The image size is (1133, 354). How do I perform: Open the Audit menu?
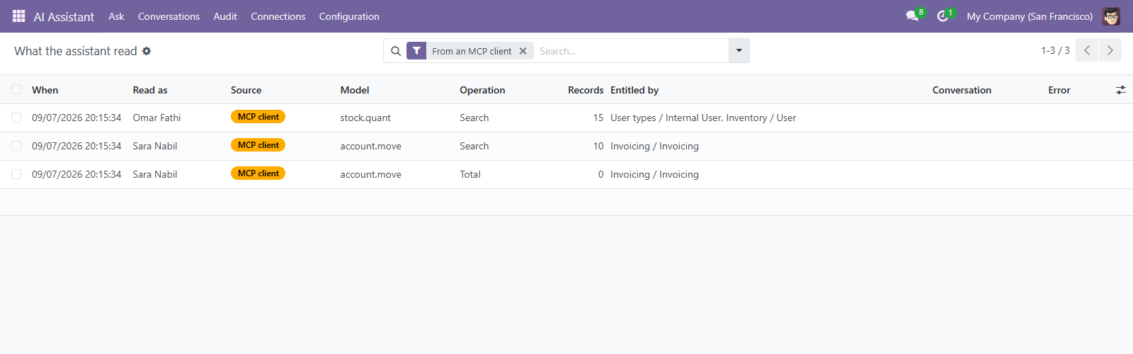pyautogui.click(x=225, y=16)
